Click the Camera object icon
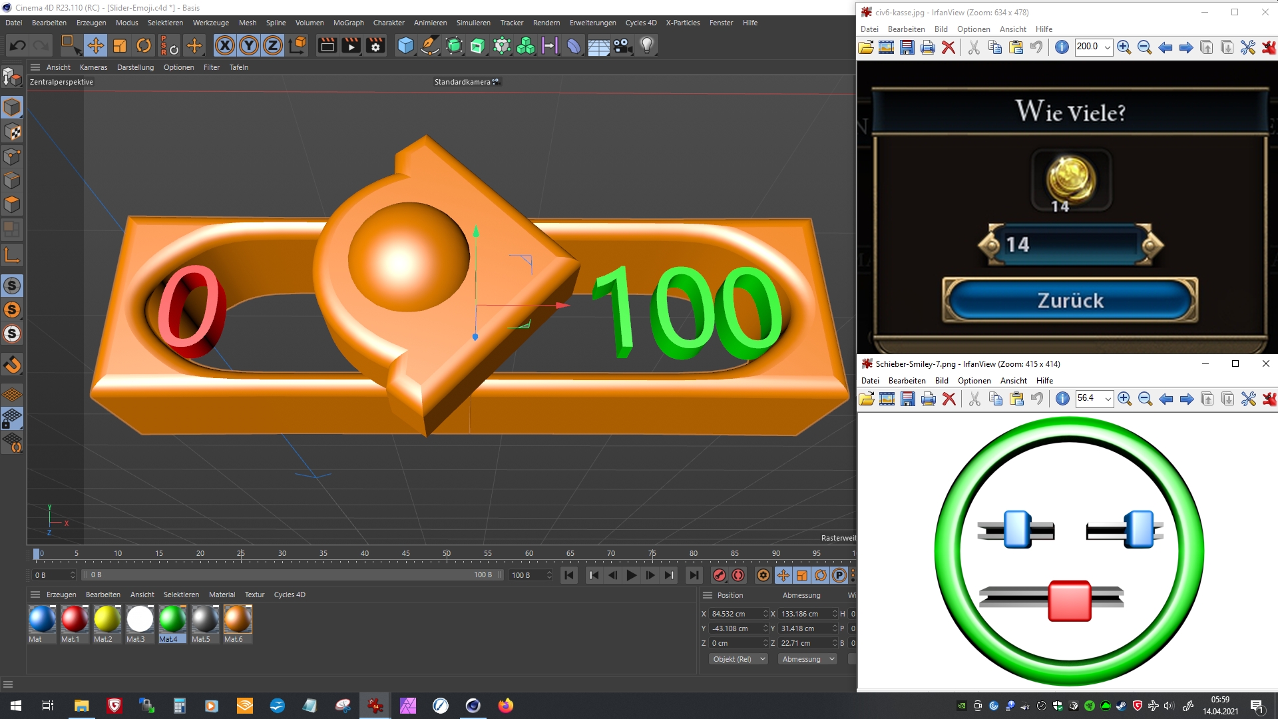Screen dimensions: 1278x719 [622, 45]
